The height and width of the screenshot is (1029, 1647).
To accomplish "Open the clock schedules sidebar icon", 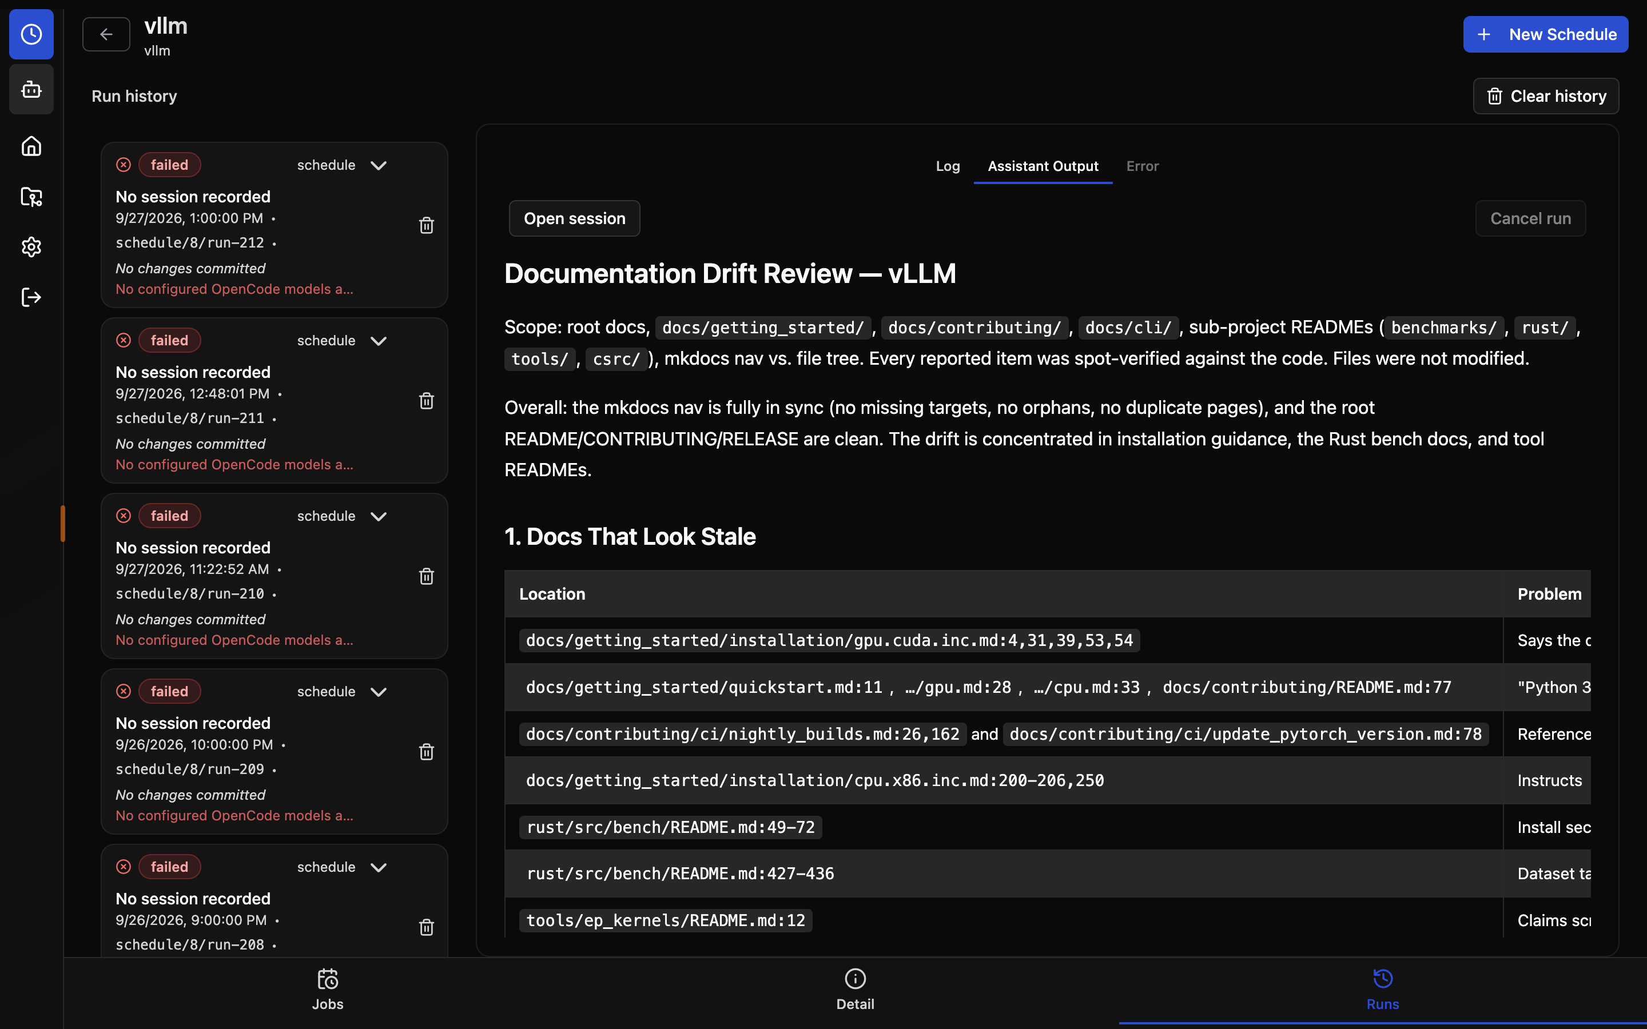I will 31,34.
